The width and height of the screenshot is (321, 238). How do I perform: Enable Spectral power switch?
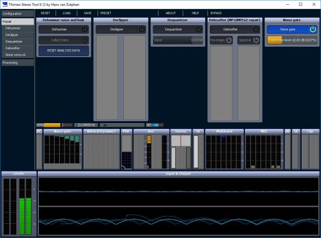coord(256,40)
